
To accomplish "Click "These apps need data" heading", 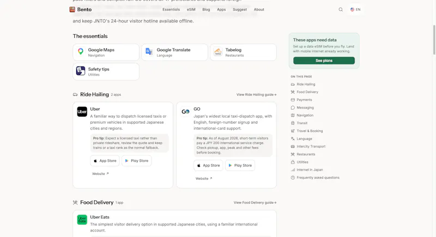I will point(314,40).
